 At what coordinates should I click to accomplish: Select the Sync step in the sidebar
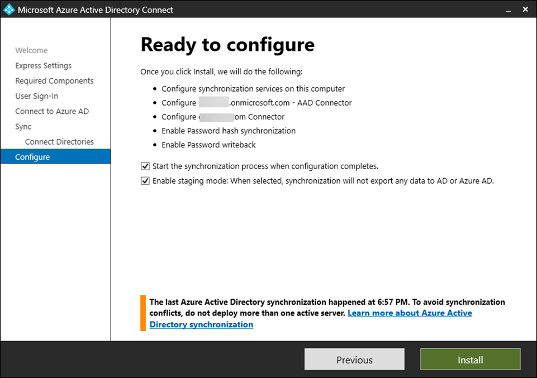point(23,127)
